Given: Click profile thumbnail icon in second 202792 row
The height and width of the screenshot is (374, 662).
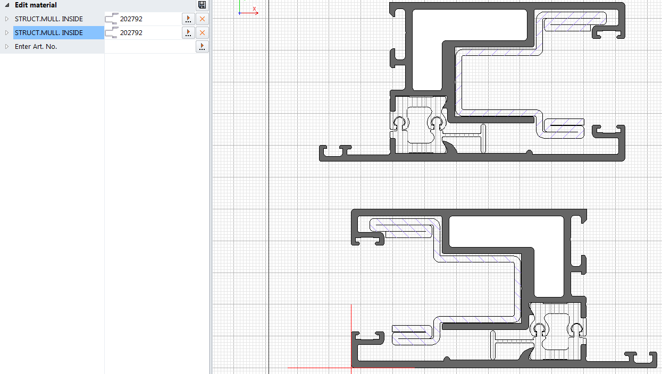Looking at the screenshot, I should pyautogui.click(x=112, y=33).
